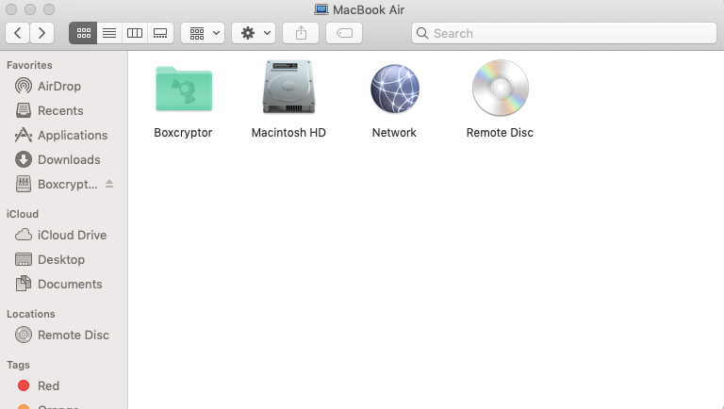This screenshot has height=409, width=724.
Task: Click the Remote Disc sidebar disc icon
Action: click(24, 335)
